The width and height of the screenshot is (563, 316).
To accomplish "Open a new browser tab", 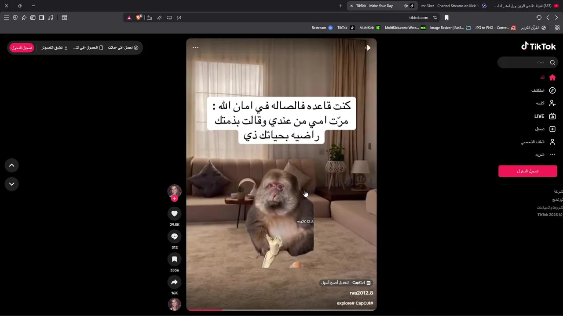I will [x=340, y=6].
